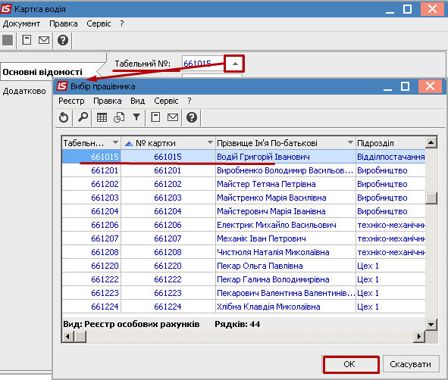Screen dimensions: 448x380
Task: Click the document-with-clock icon in dialog toolbar
Action: pyautogui.click(x=119, y=117)
